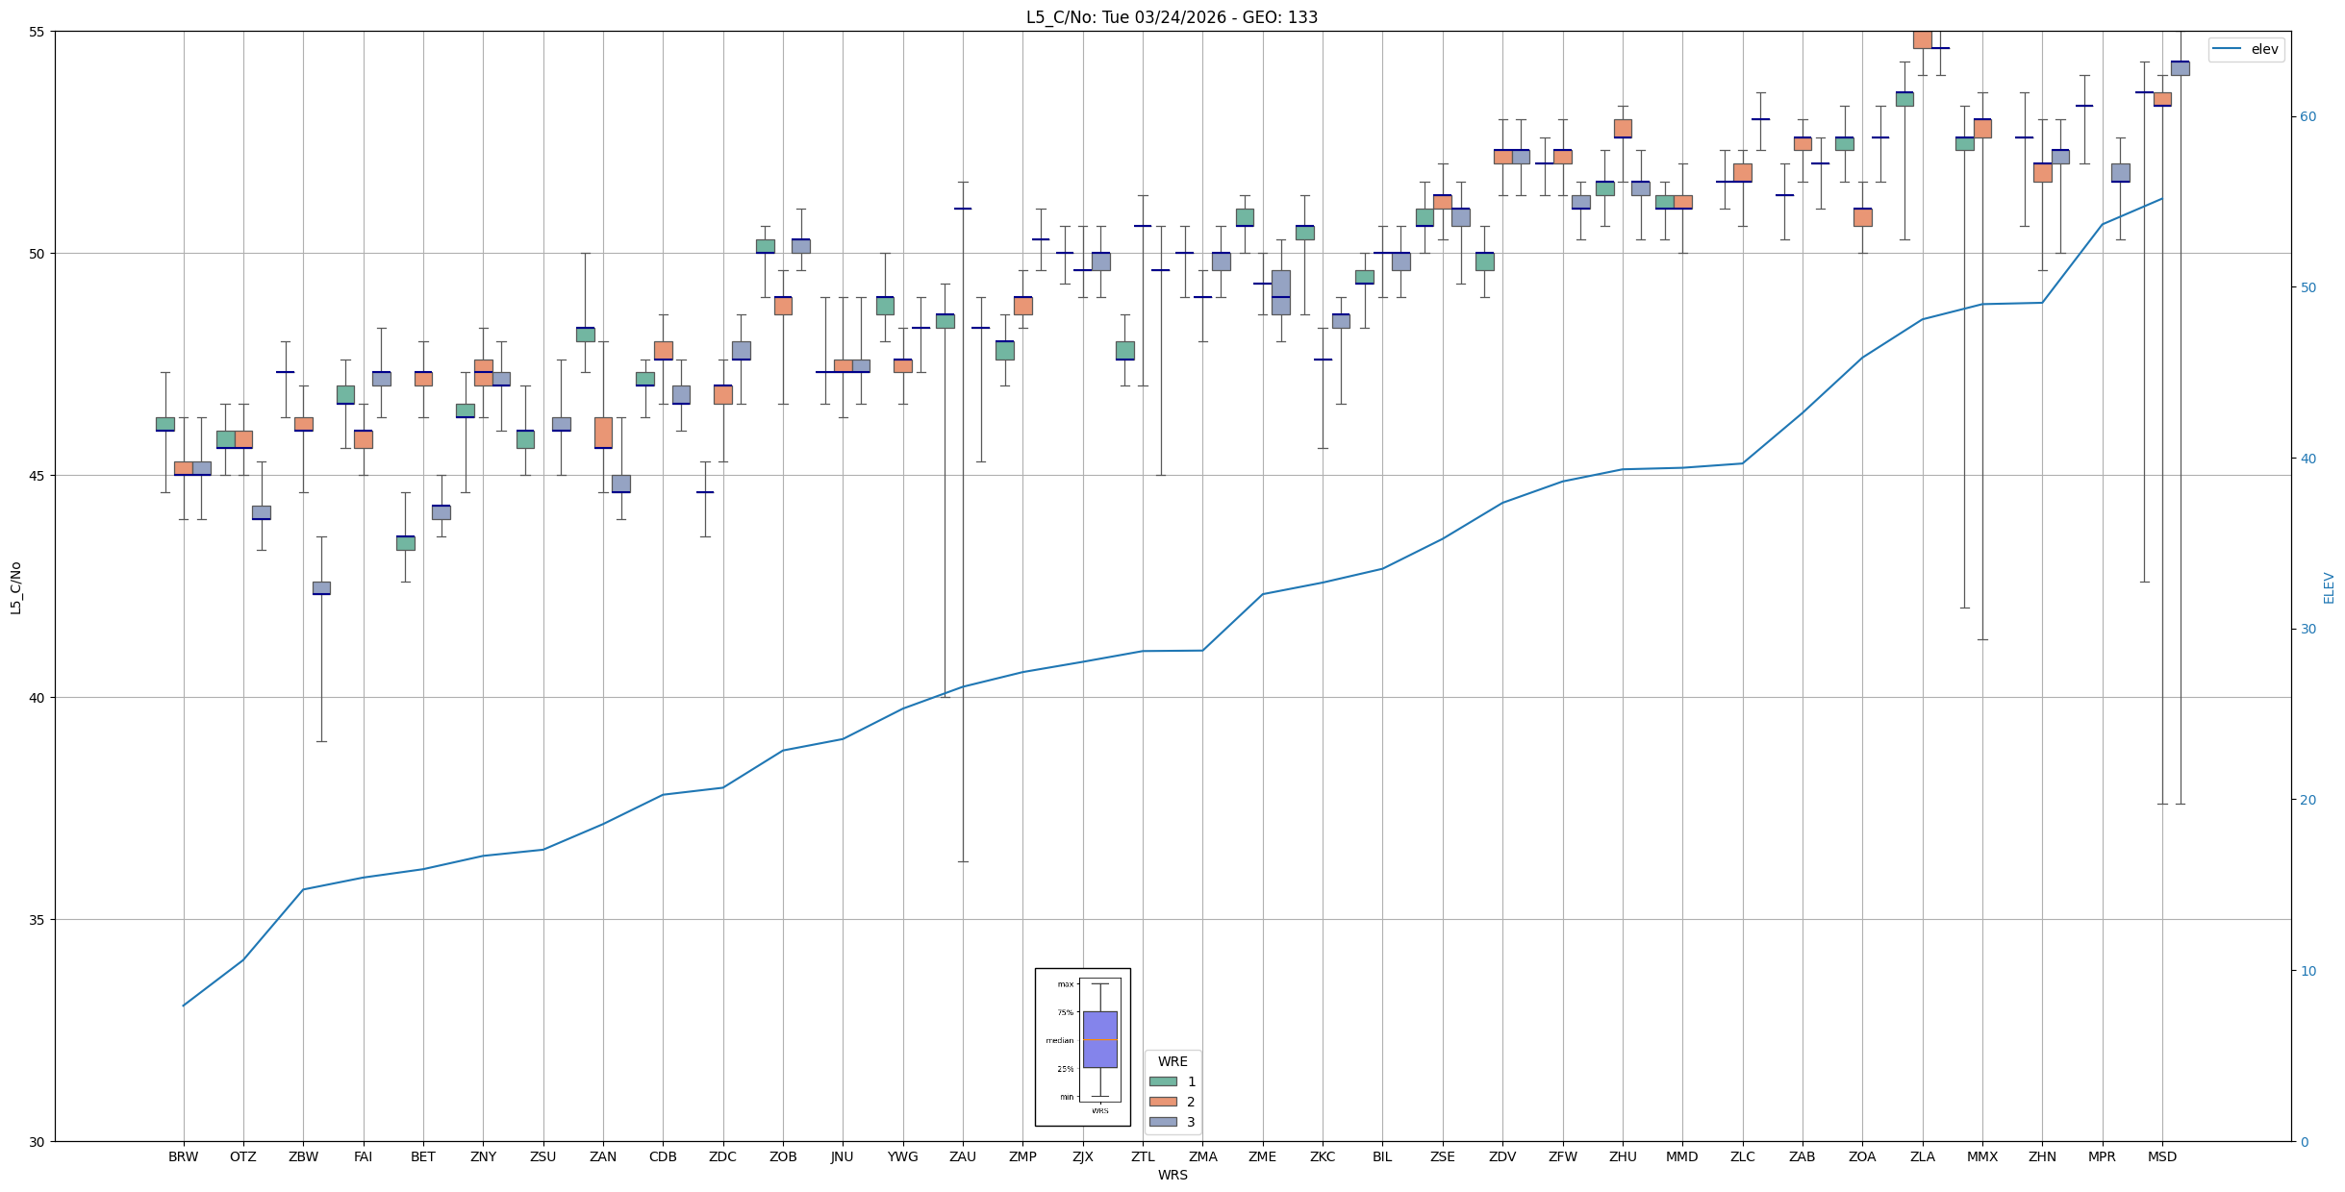Click the WRS x-axis title
The width and height of the screenshot is (2345, 1192).
coord(1172,1175)
